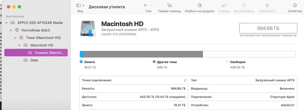Click Устройство value disk3s1s1
The image size is (304, 110).
[x=288, y=105]
